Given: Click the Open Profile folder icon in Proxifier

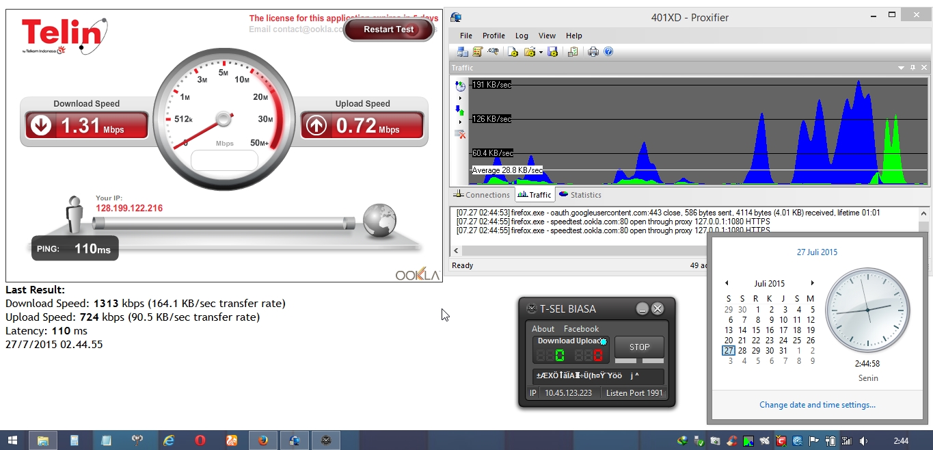Looking at the screenshot, I should pos(529,52).
